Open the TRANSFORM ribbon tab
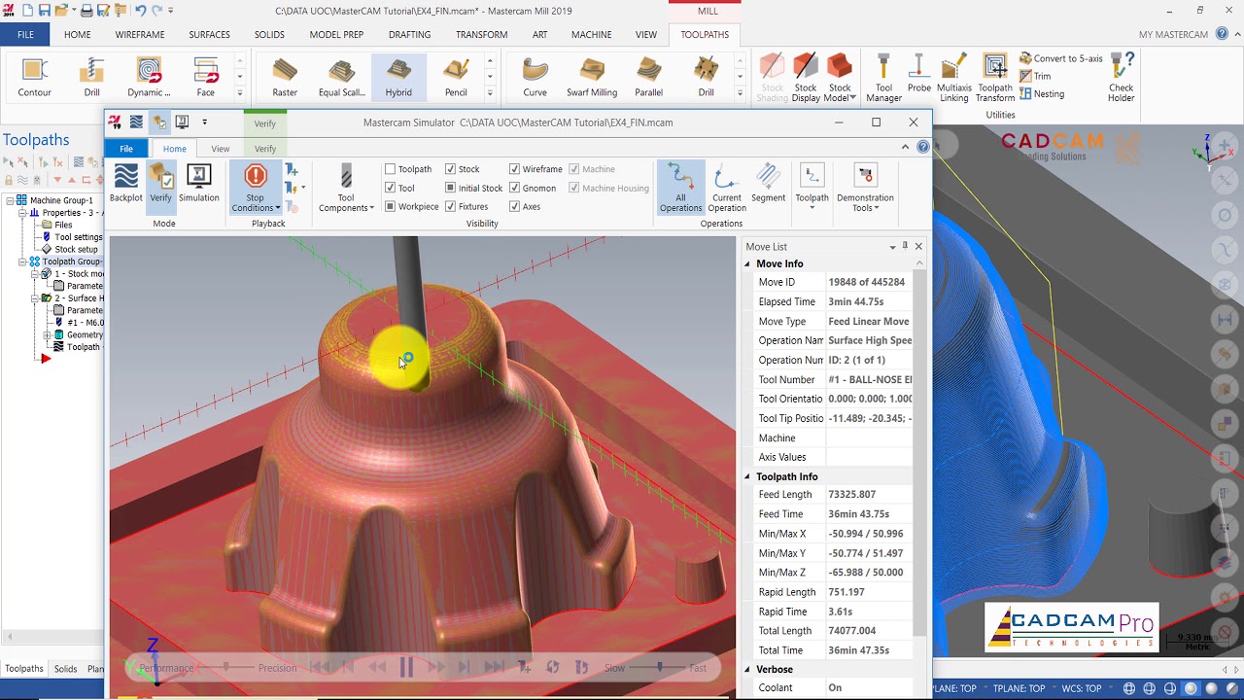 (x=482, y=35)
